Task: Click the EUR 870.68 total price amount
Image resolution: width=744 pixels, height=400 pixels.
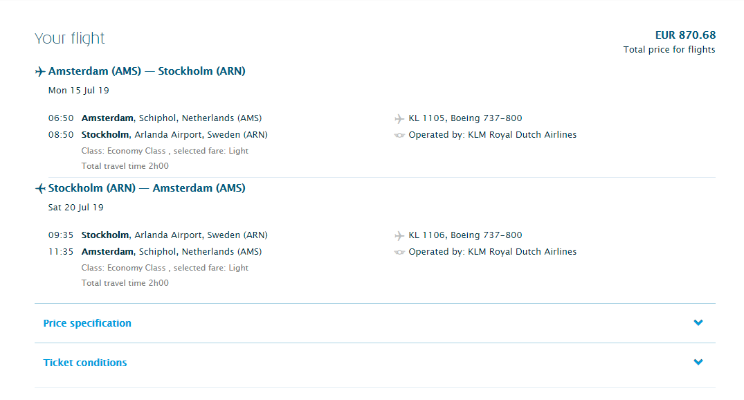Action: pyautogui.click(x=685, y=35)
